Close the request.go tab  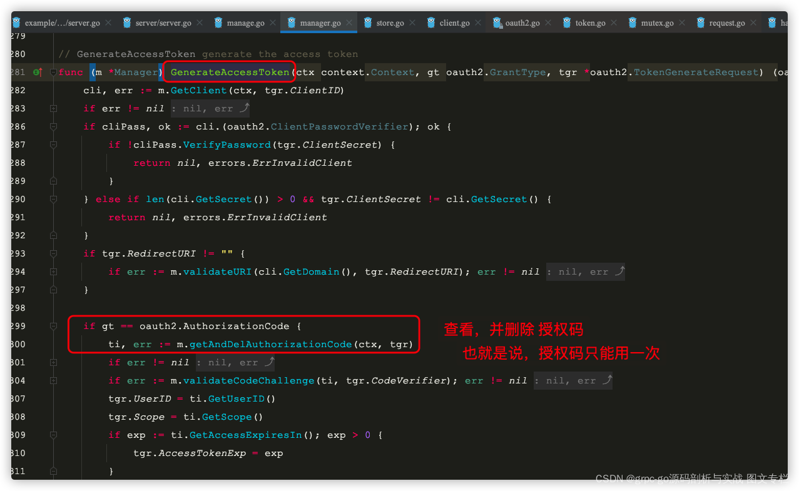click(x=753, y=23)
